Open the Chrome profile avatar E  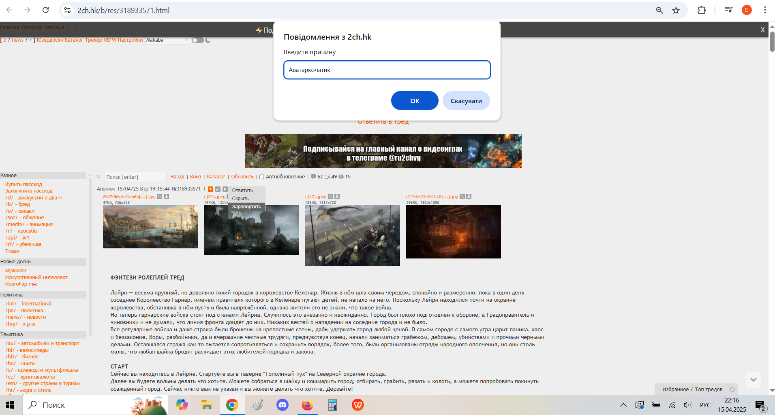[747, 10]
